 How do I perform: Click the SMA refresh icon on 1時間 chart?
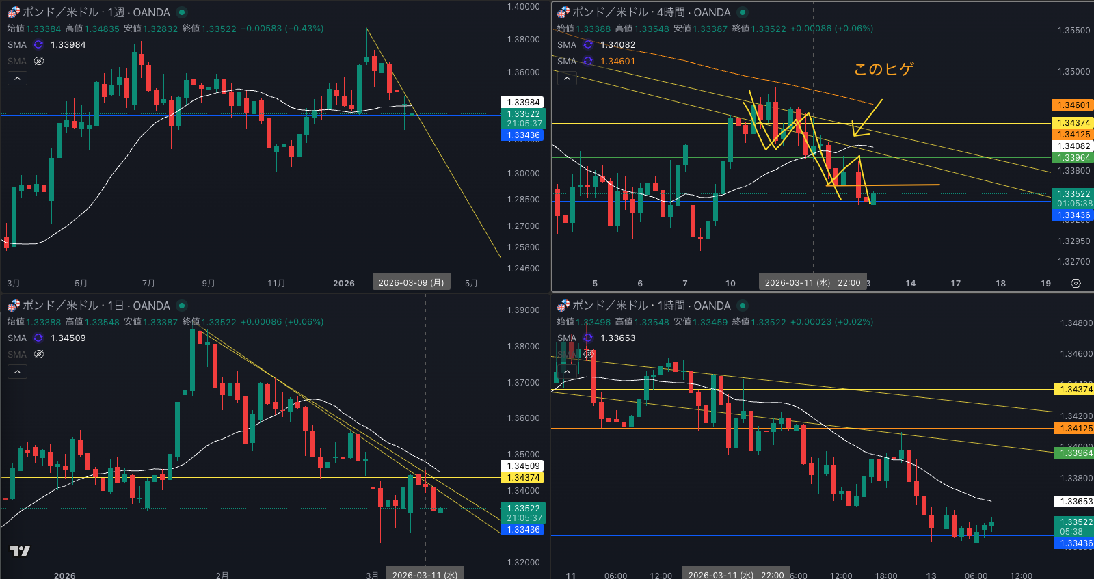pos(588,338)
